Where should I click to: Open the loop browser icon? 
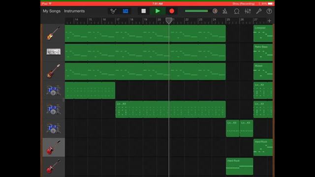(x=237, y=11)
